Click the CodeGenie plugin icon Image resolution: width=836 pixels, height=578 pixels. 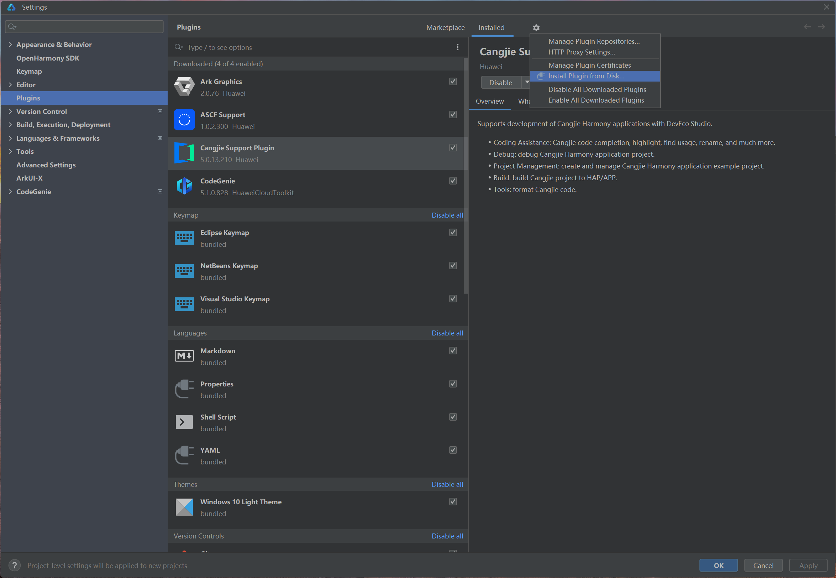pos(184,186)
